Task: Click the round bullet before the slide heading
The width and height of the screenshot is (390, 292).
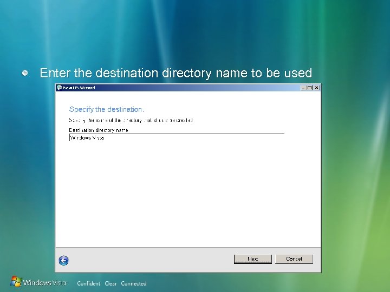Action: (25, 73)
